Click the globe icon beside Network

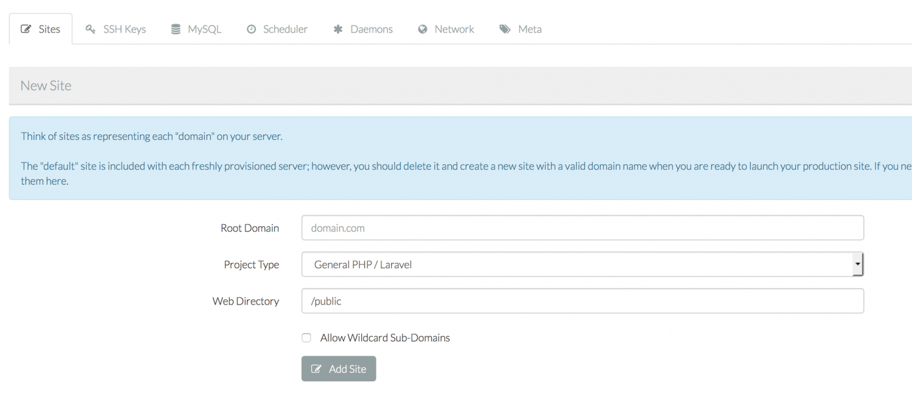(x=423, y=29)
